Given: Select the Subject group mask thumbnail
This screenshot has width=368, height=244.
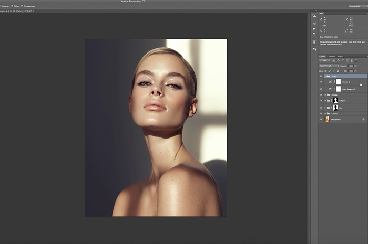Looking at the screenshot, I should 335,100.
